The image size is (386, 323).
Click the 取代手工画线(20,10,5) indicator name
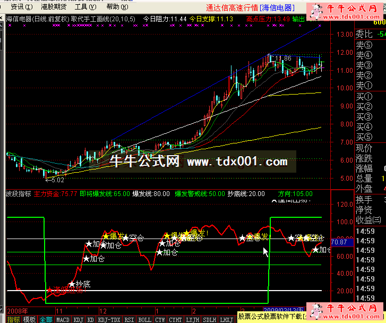coord(103,19)
